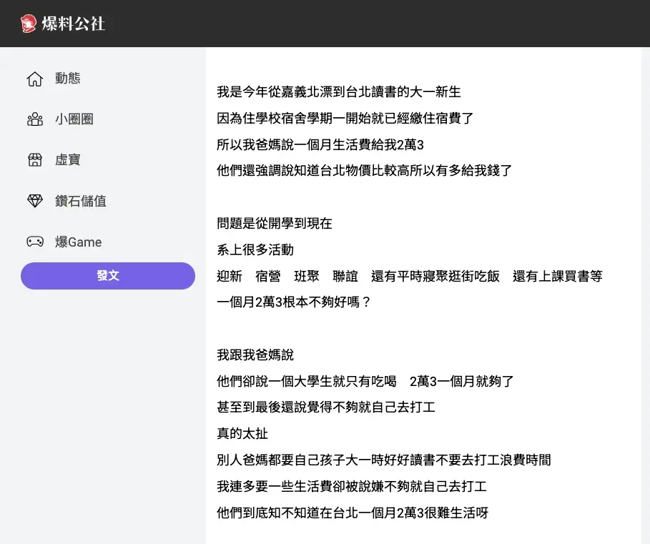The height and width of the screenshot is (544, 650).
Task: Click the line 真的太扯
Action: click(242, 434)
